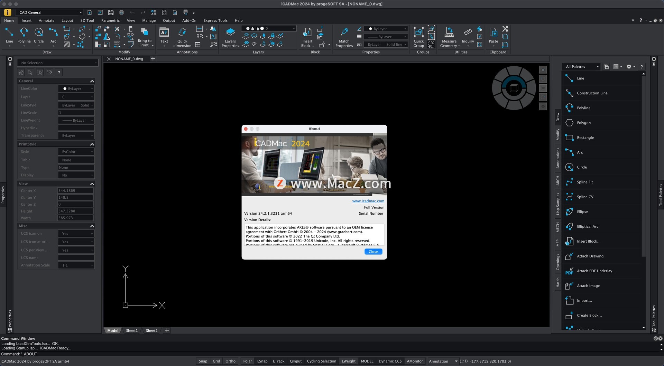This screenshot has height=366, width=664.
Task: Click the Match Properties icon
Action: tap(344, 32)
